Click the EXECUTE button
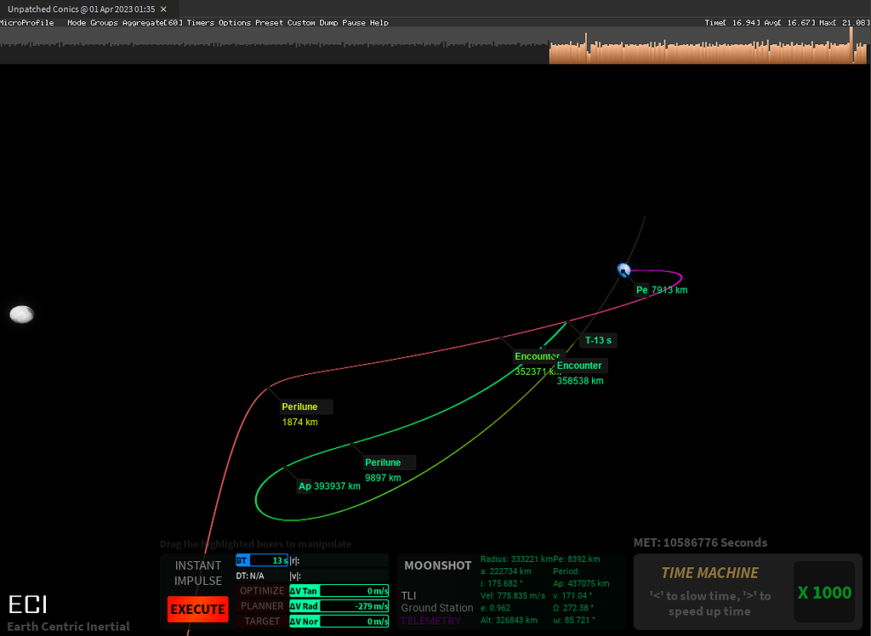The image size is (871, 636). point(197,609)
